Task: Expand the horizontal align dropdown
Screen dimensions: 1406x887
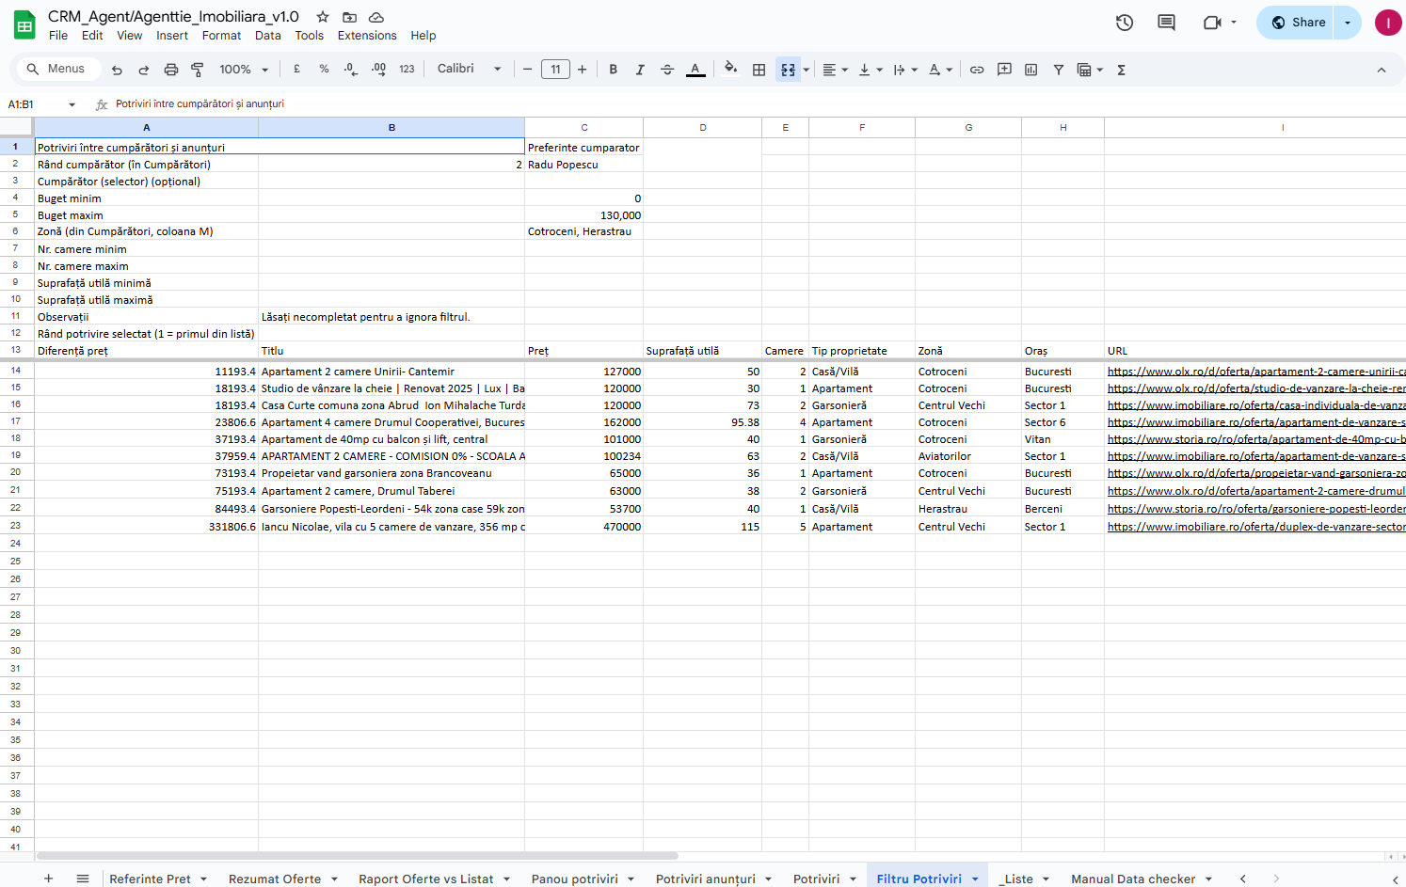Action: pos(846,69)
